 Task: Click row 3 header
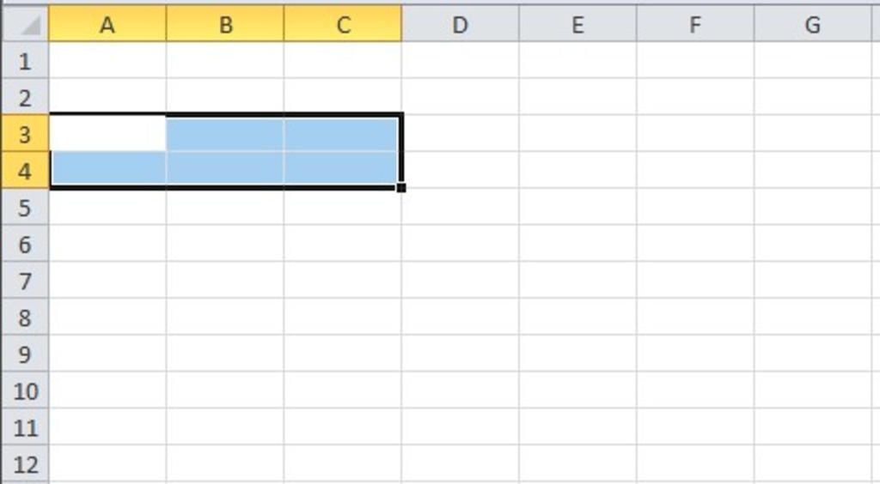pos(24,134)
